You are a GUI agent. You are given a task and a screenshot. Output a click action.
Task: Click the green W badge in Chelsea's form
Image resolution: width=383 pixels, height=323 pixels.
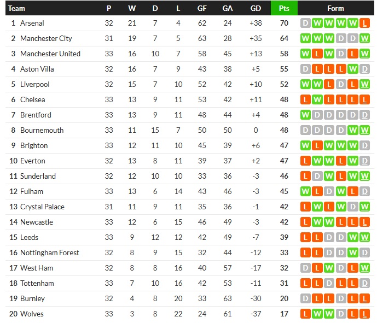(x=317, y=100)
